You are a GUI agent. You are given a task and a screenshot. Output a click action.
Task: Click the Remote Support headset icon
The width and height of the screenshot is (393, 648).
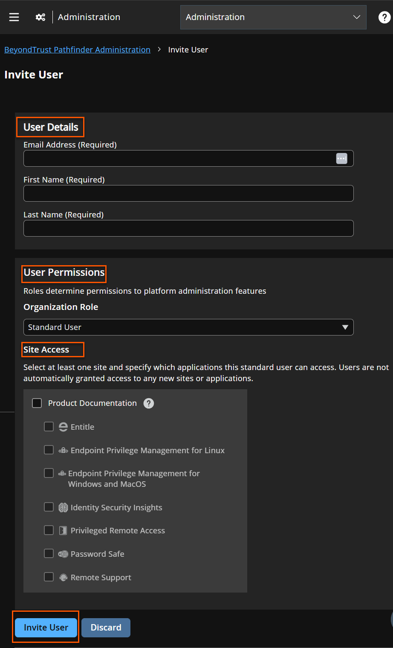(63, 577)
